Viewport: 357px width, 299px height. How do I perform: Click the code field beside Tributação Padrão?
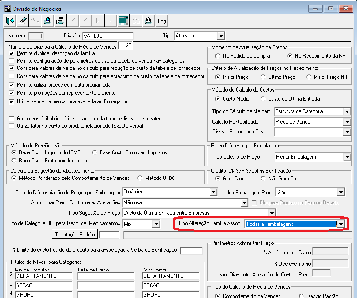point(109,235)
